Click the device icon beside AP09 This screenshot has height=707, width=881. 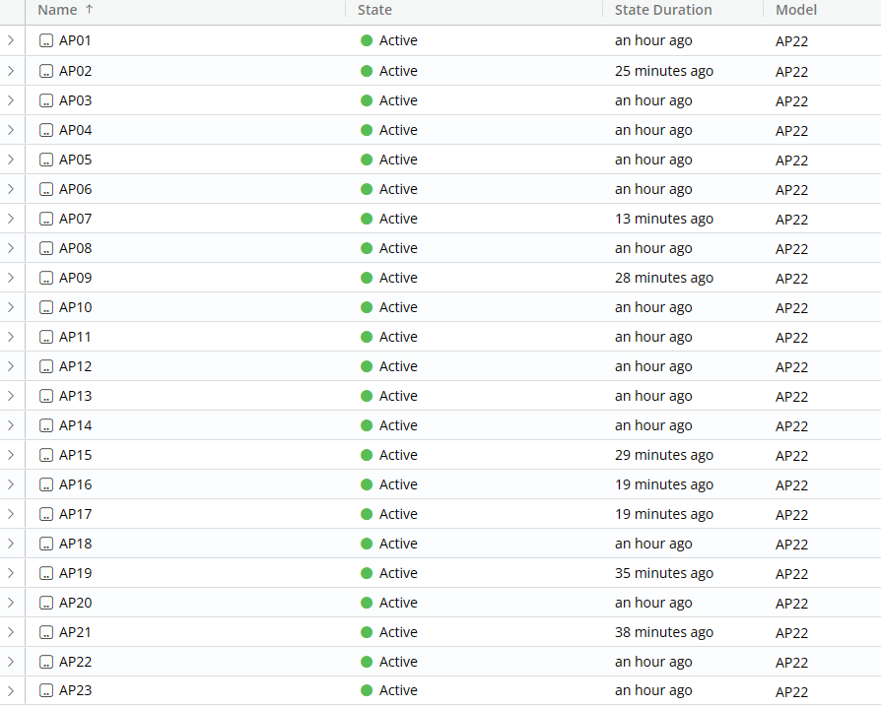pos(46,278)
